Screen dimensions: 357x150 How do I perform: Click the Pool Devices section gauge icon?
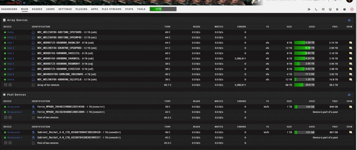pos(349,95)
